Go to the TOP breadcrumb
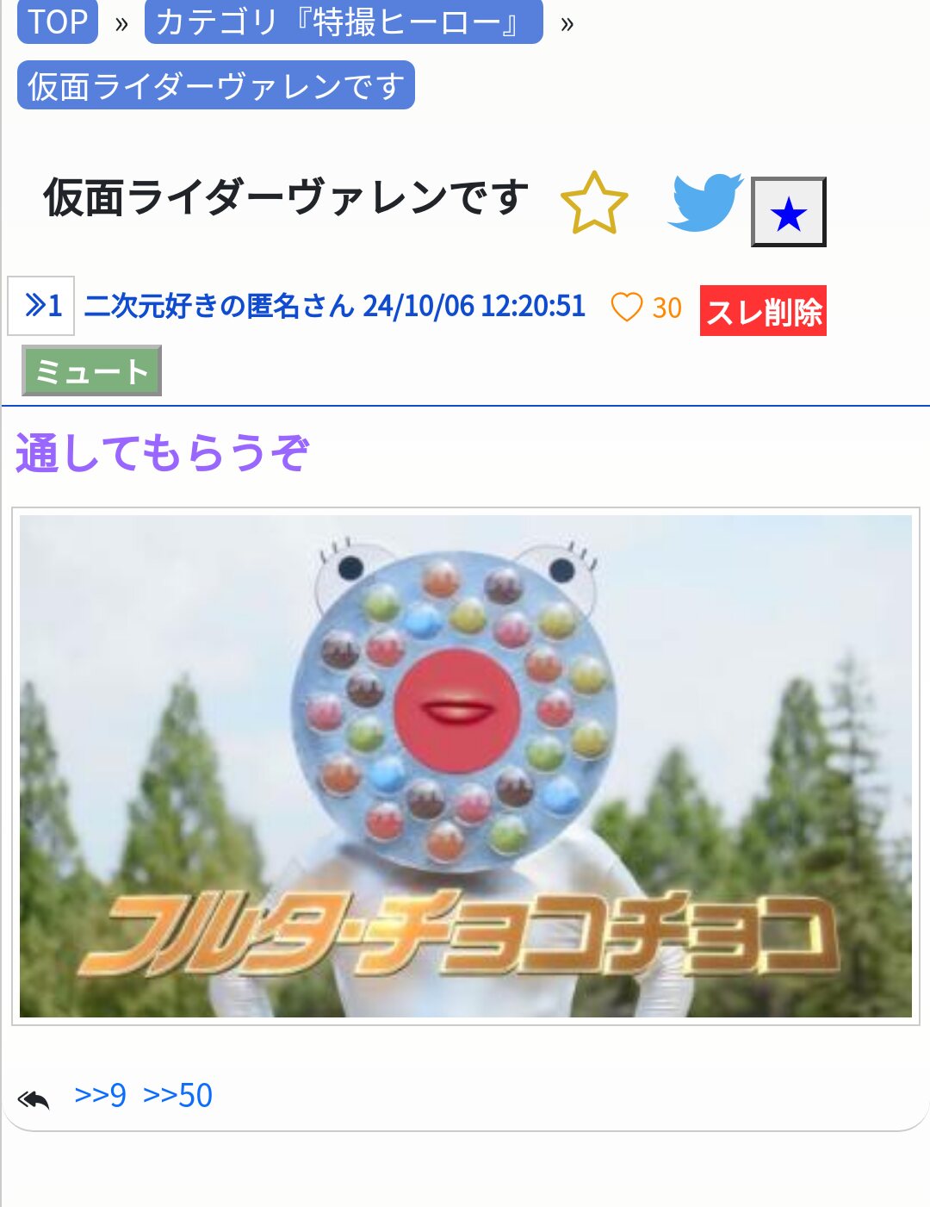 click(x=58, y=22)
